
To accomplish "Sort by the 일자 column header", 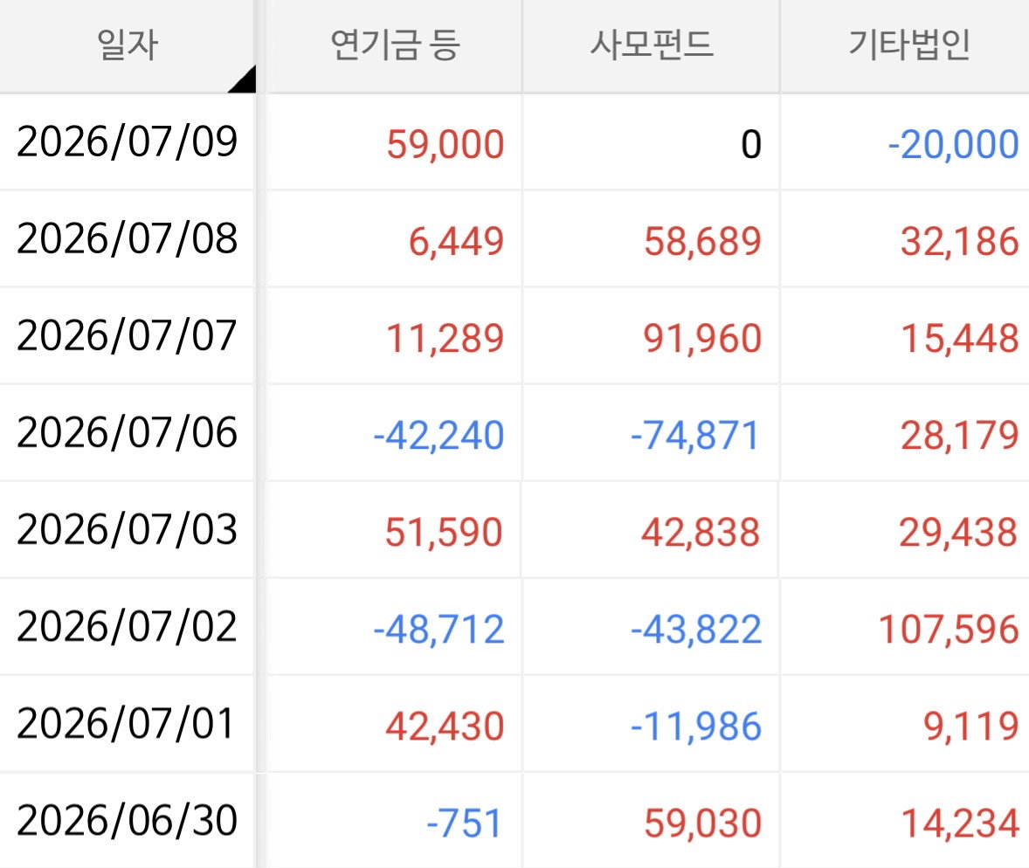I will 128,45.
